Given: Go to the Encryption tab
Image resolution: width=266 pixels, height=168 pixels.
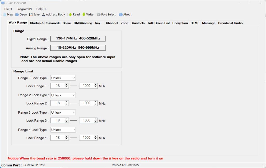Looking at the screenshot, I should tap(180, 23).
